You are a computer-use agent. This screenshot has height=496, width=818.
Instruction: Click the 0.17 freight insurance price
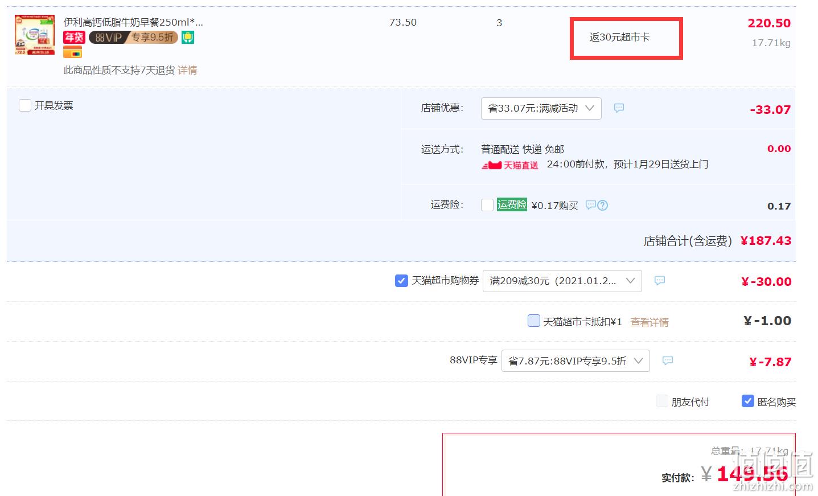779,206
